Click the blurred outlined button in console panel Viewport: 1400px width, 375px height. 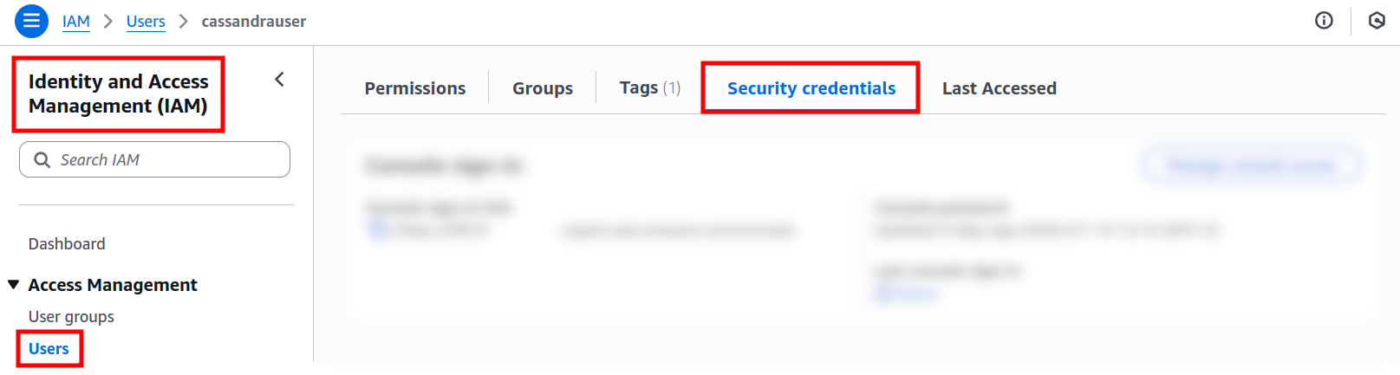(x=1251, y=165)
